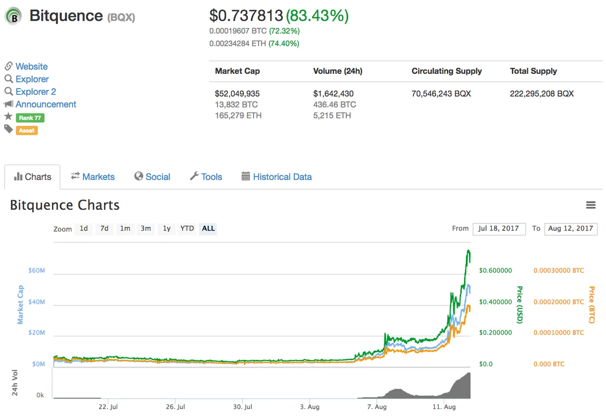Click the 11. Aug date label
Screen dimensions: 606x417
445,407
